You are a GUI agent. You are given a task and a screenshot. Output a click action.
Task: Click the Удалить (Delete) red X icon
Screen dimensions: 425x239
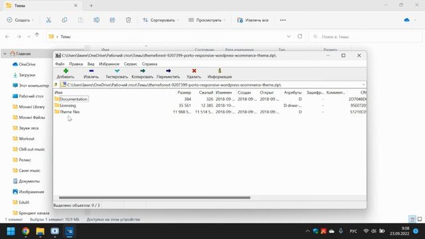click(194, 71)
